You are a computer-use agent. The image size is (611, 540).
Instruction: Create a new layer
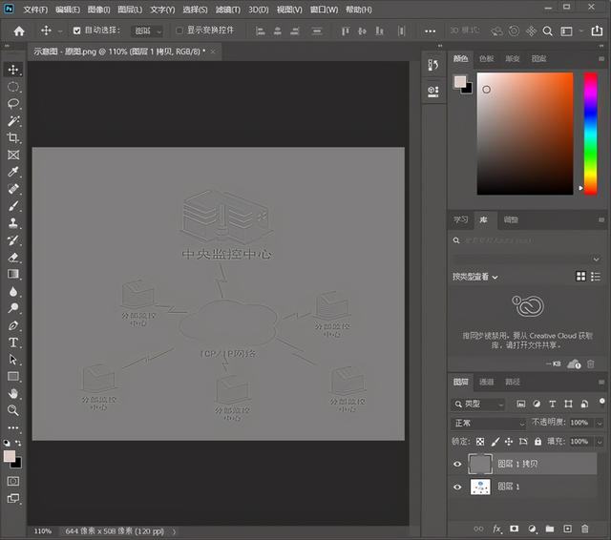point(568,529)
